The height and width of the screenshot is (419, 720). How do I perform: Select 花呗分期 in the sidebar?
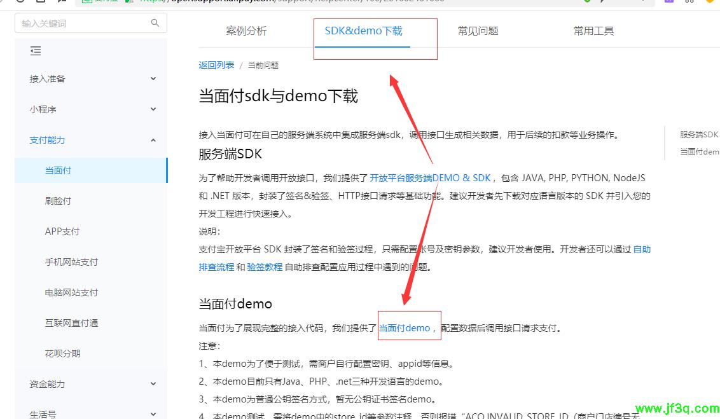[62, 354]
